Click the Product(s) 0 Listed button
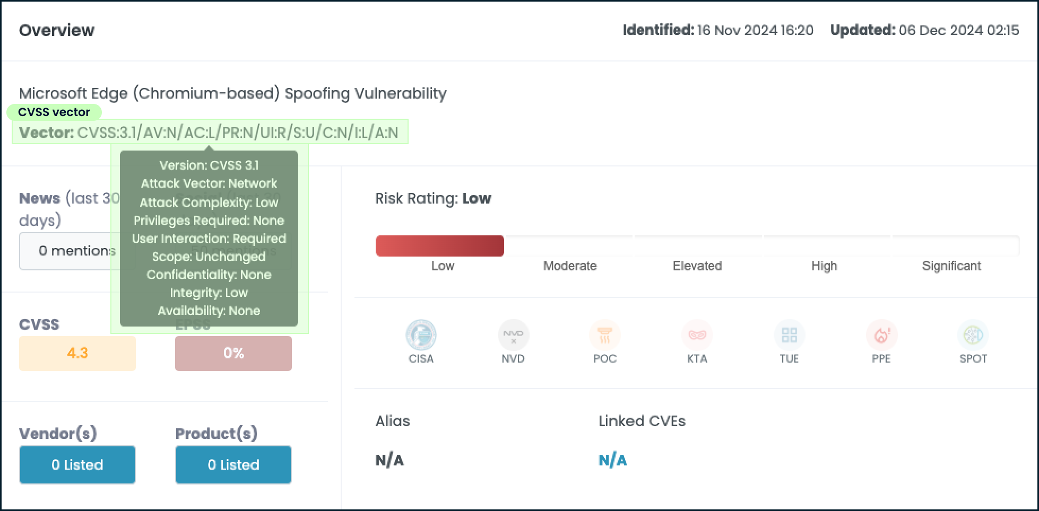Image resolution: width=1039 pixels, height=511 pixels. 233,465
